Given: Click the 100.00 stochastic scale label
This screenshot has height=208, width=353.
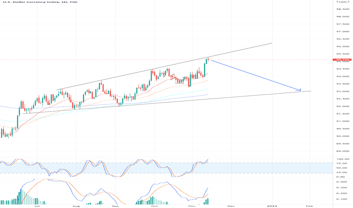Looking at the screenshot, I should (x=343, y=159).
